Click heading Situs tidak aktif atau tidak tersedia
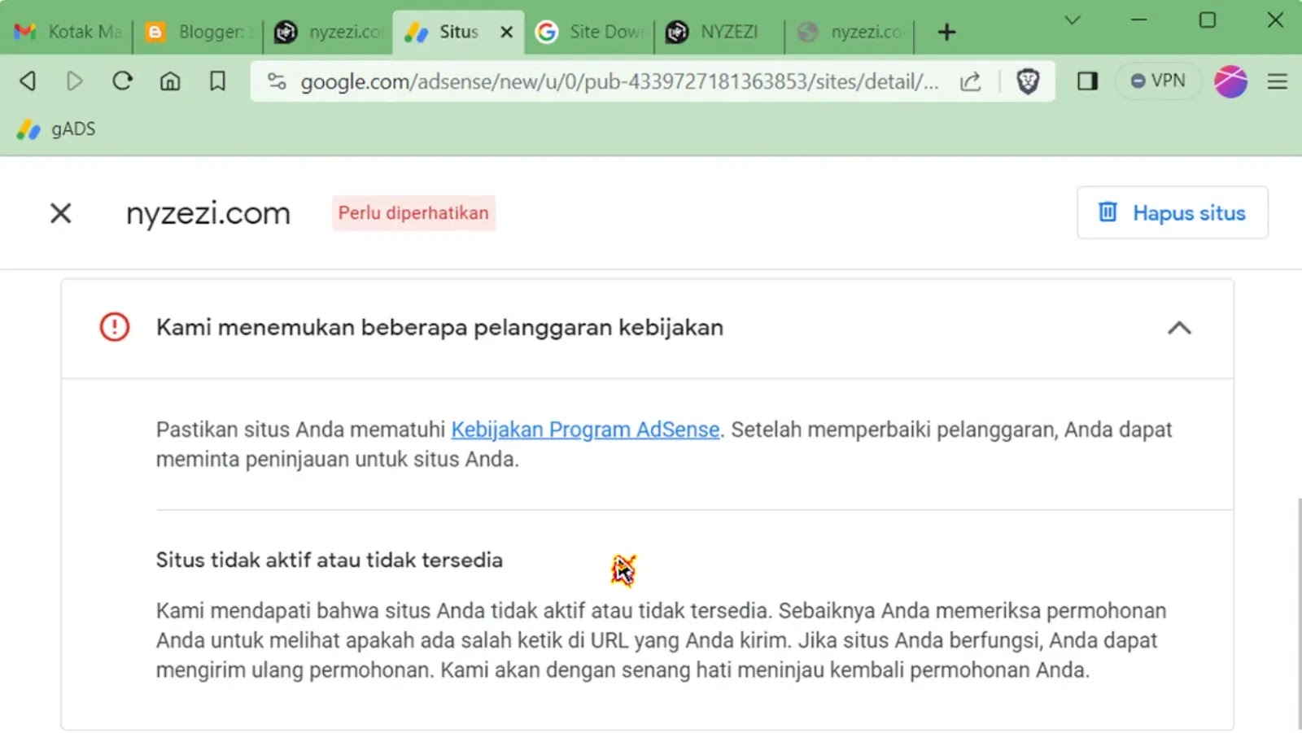This screenshot has height=733, width=1302. tap(329, 560)
